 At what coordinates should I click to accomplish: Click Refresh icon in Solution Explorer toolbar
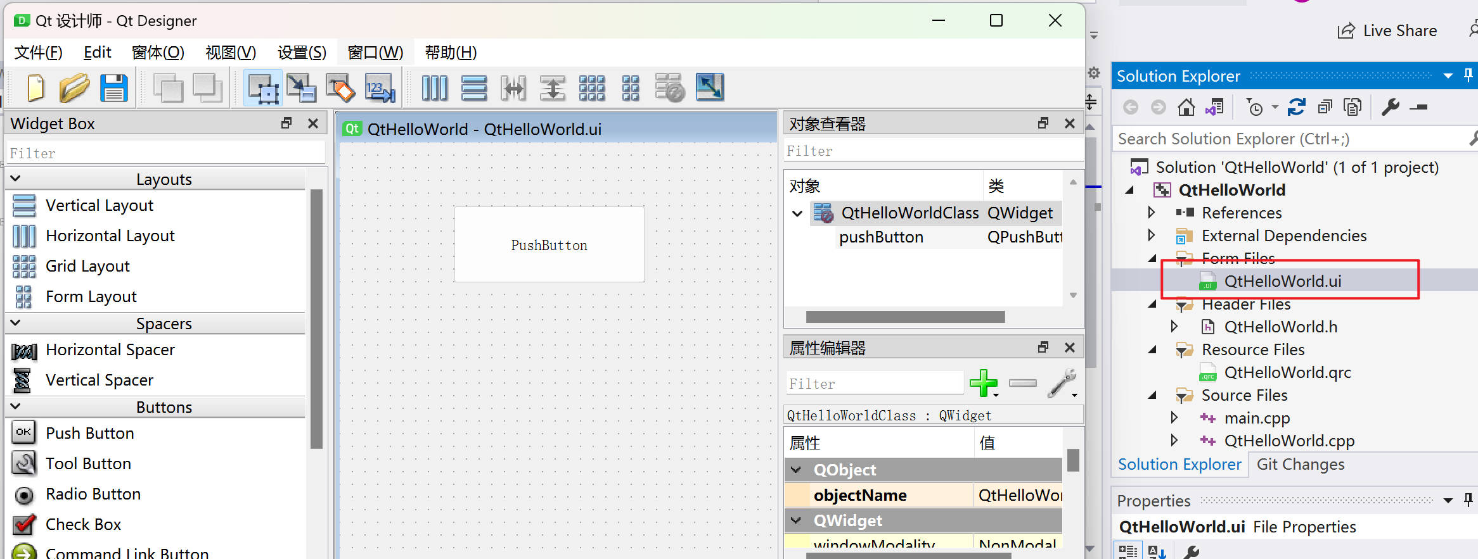1296,107
